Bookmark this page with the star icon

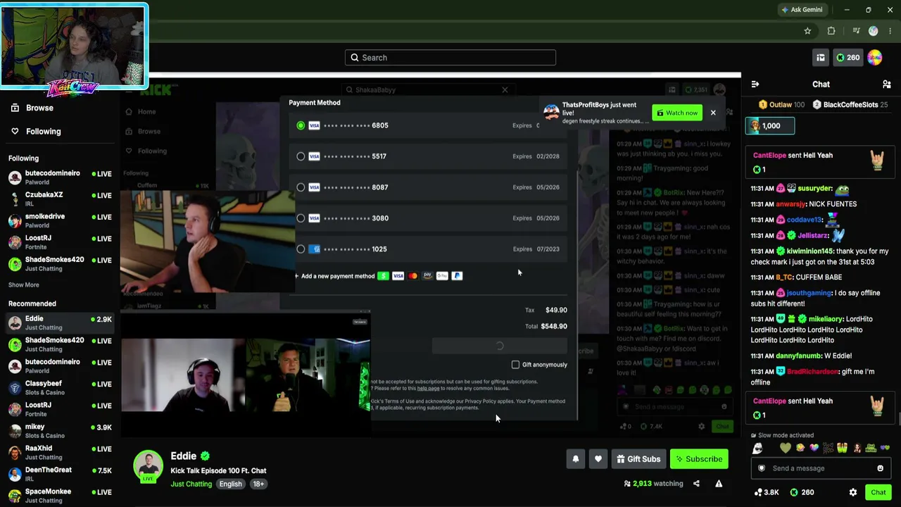coord(807,31)
